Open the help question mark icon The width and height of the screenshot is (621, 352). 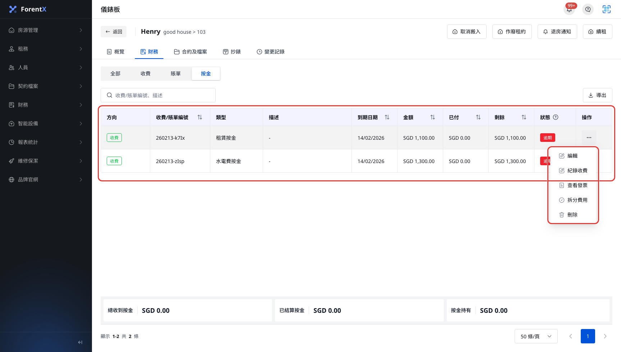tap(588, 9)
